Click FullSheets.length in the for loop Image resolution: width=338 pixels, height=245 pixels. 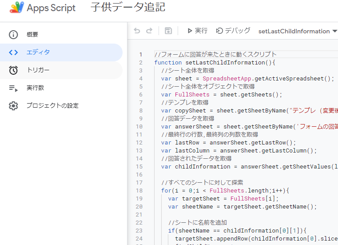[239, 191]
